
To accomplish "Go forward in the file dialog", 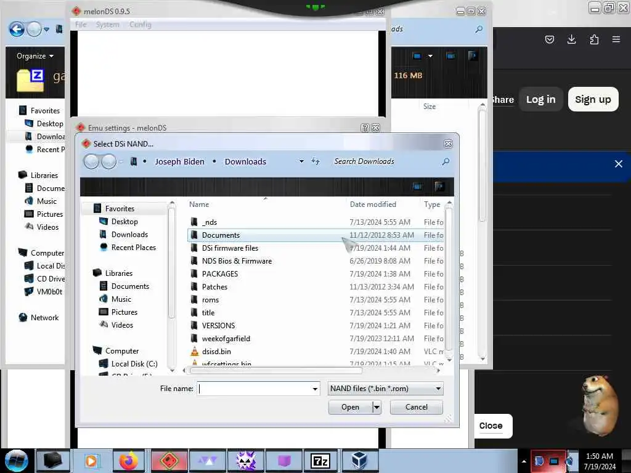I will pyautogui.click(x=108, y=162).
